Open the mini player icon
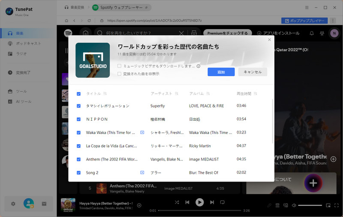Image resolution: width=343 pixels, height=217 pixels. (x=328, y=205)
